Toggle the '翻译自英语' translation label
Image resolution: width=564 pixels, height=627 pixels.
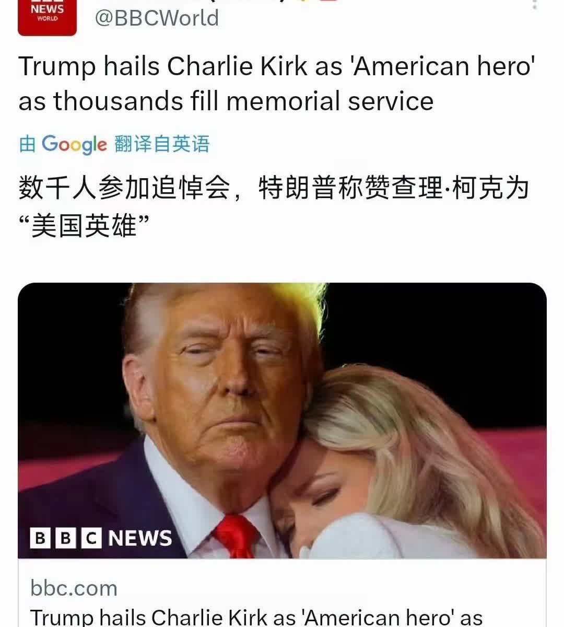click(x=162, y=144)
